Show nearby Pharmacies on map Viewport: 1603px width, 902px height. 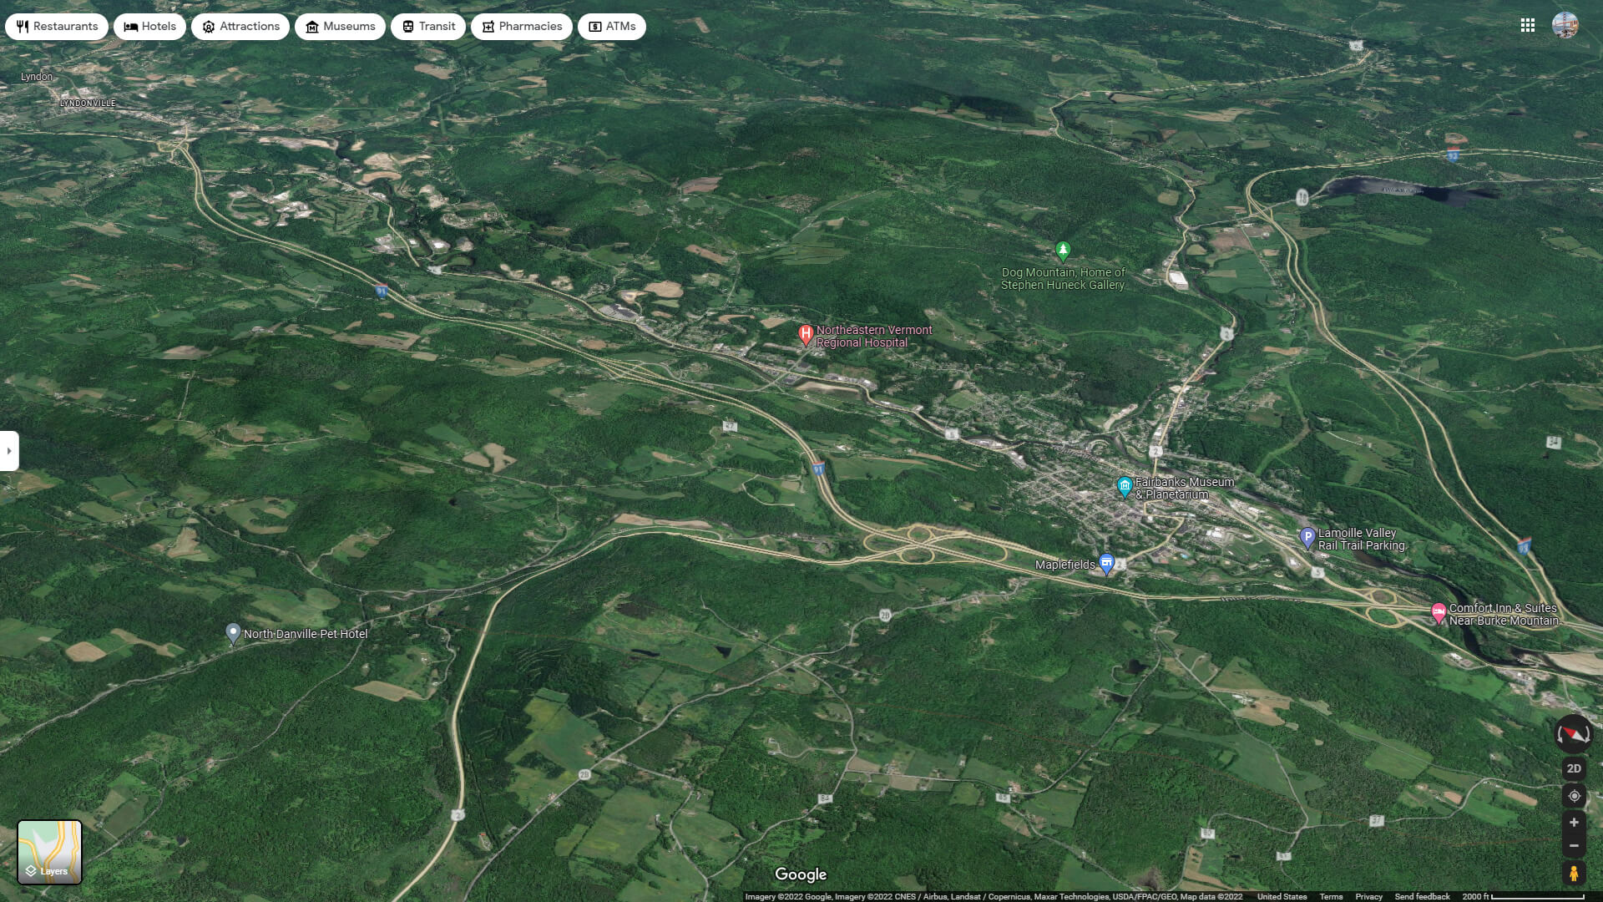point(522,27)
